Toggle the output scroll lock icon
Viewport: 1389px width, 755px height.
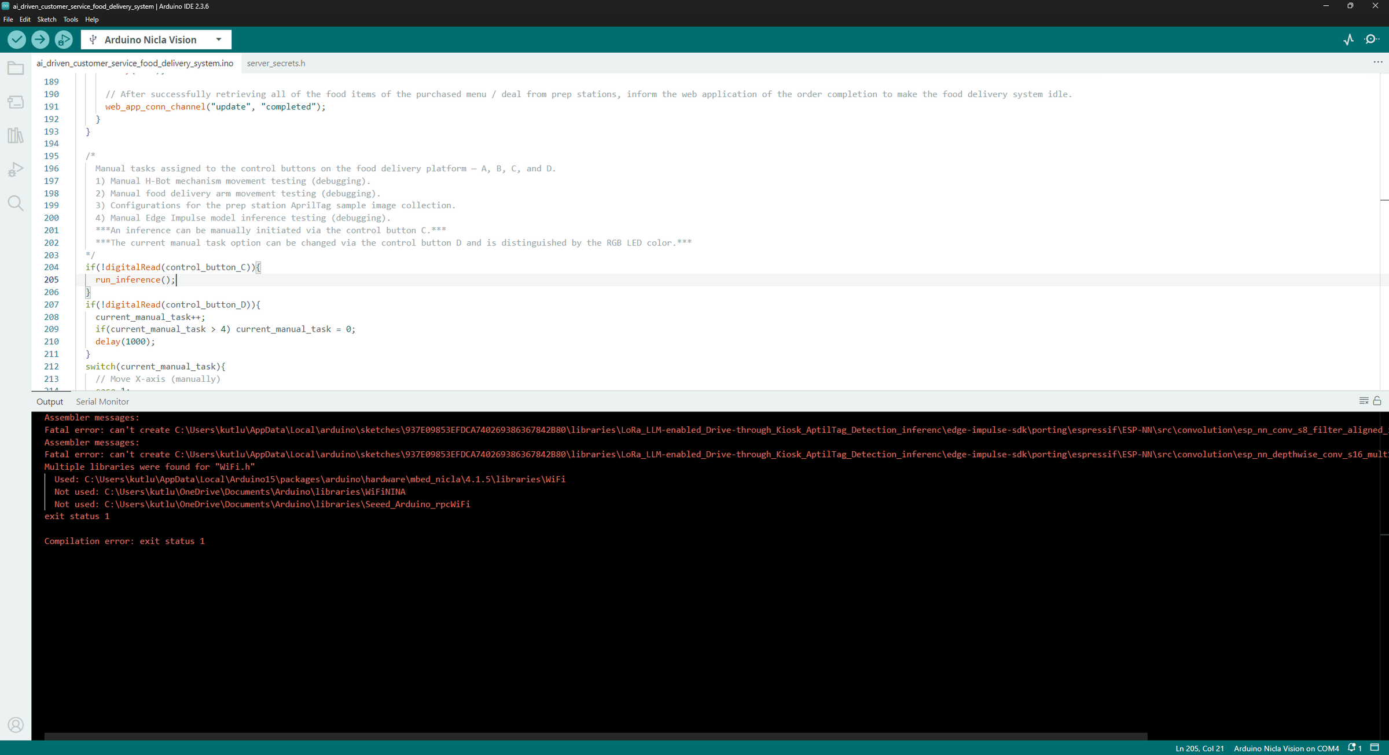[x=1377, y=401]
